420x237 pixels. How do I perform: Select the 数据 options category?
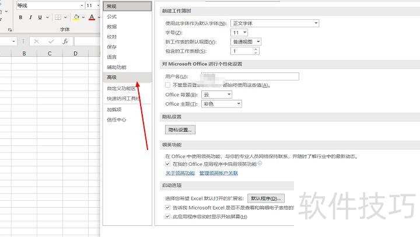point(127,26)
